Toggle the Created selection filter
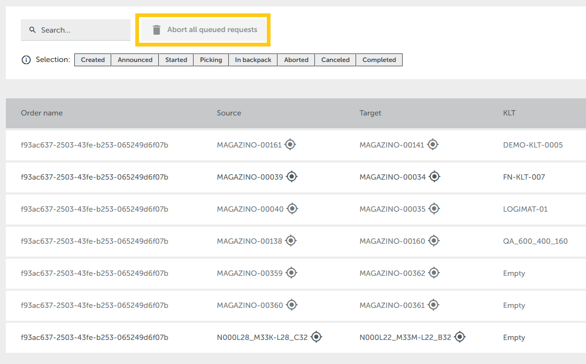 coord(92,60)
